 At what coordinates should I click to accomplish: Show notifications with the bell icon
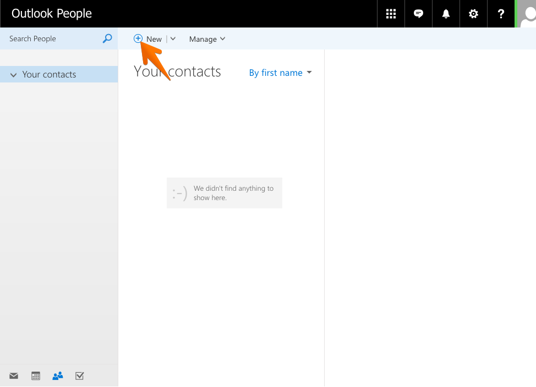tap(446, 14)
